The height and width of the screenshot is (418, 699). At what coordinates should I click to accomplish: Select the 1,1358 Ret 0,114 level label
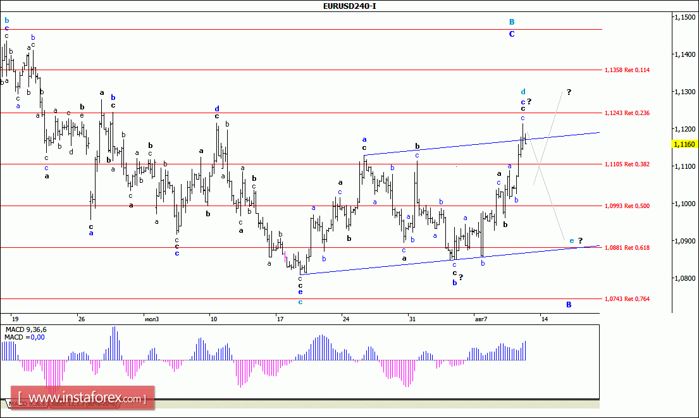click(628, 70)
